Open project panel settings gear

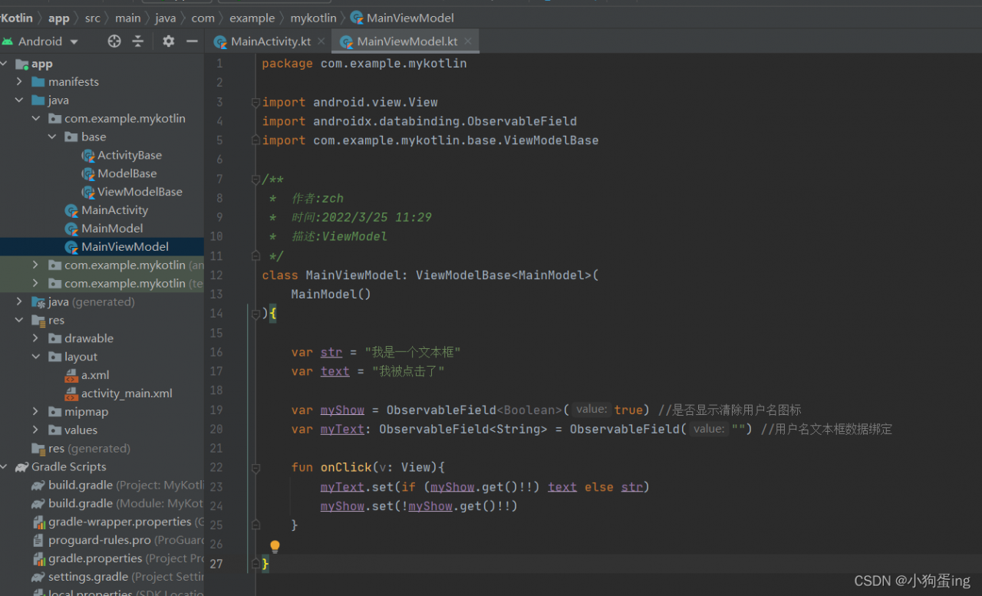[x=168, y=41]
